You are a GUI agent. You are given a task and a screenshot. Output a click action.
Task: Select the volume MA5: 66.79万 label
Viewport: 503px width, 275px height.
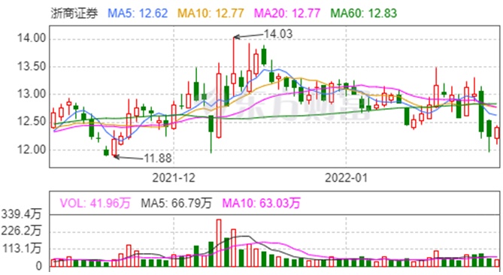click(176, 203)
